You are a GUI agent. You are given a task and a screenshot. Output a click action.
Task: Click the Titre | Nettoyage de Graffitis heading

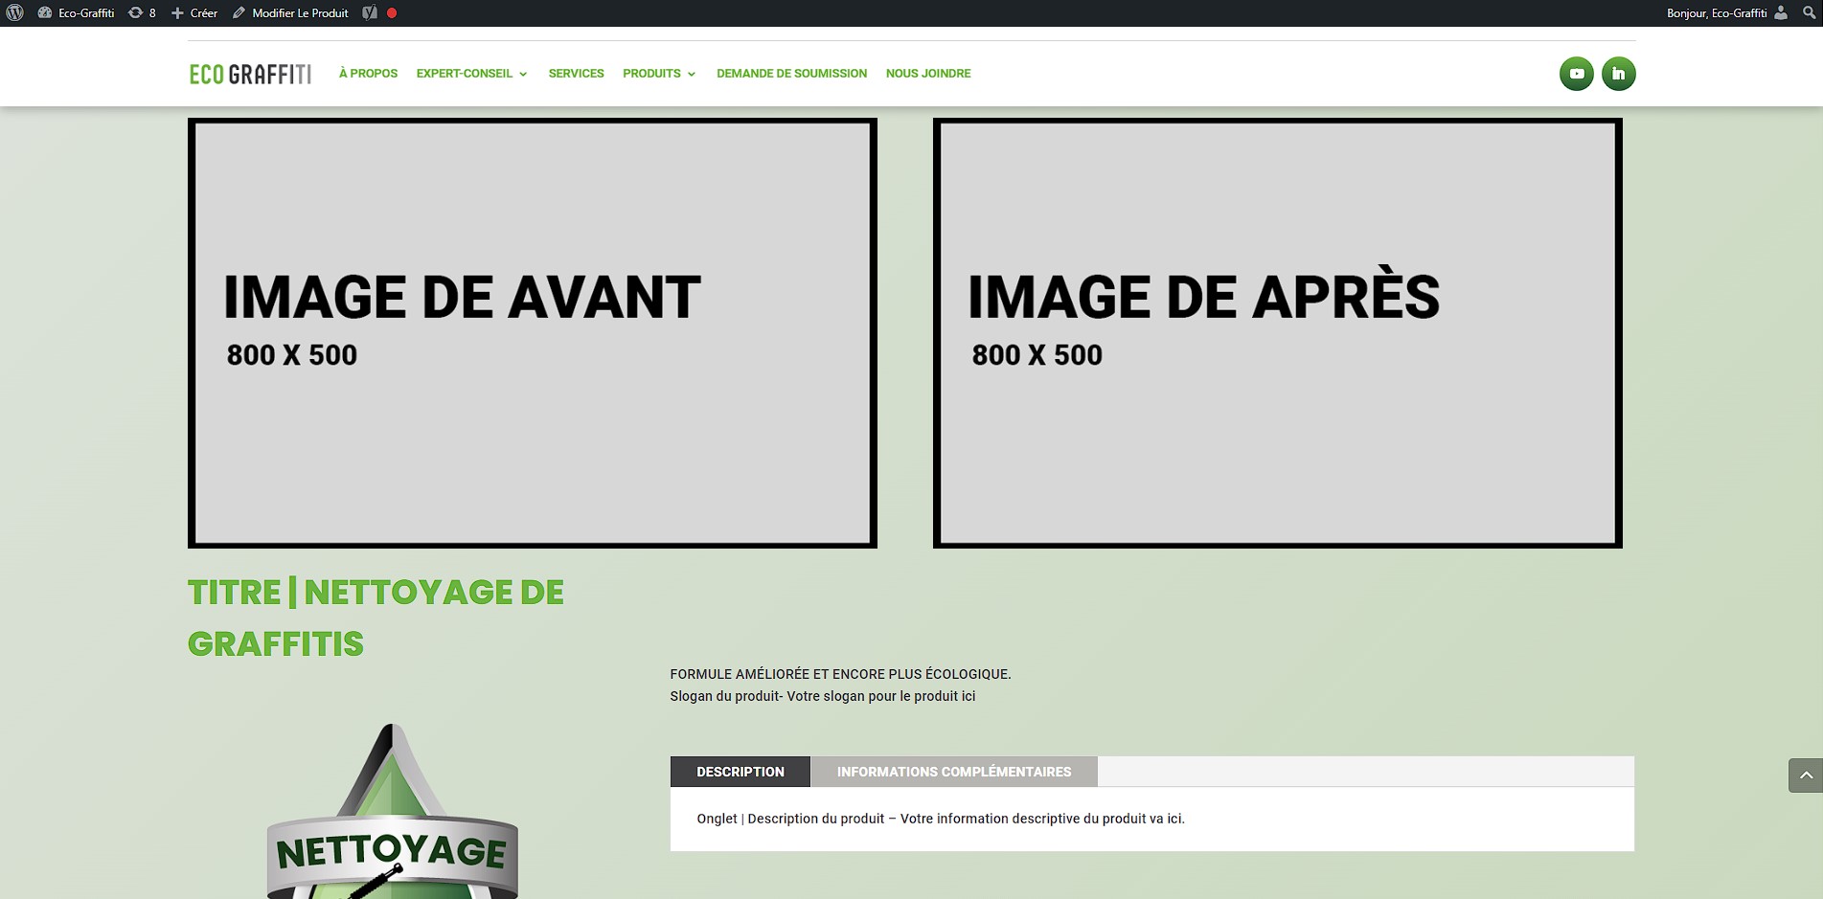pos(376,618)
